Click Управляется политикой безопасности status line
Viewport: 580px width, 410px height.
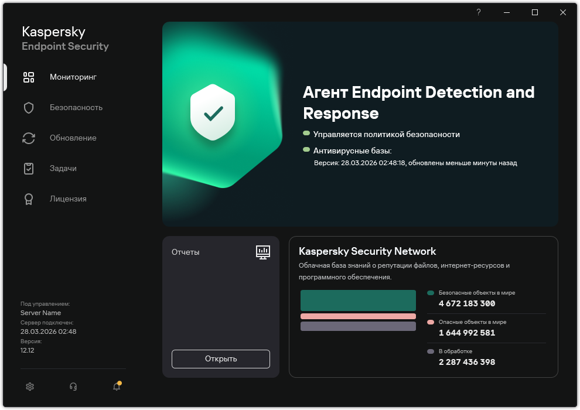(387, 135)
